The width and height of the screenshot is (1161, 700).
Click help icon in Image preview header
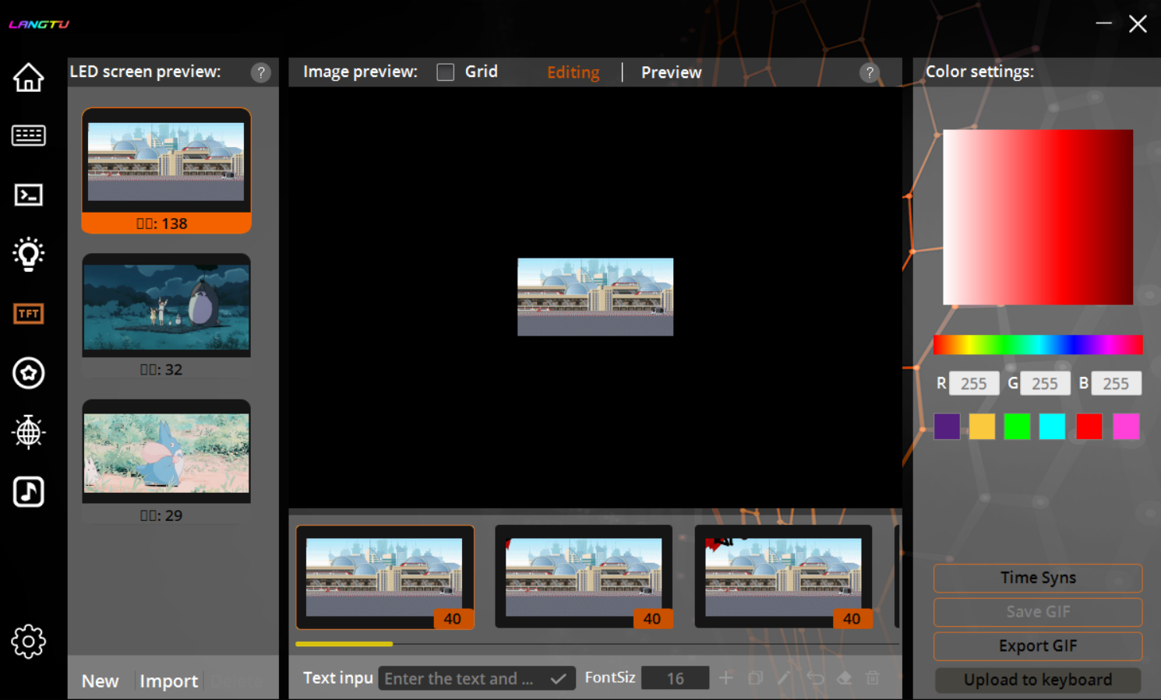coord(870,72)
